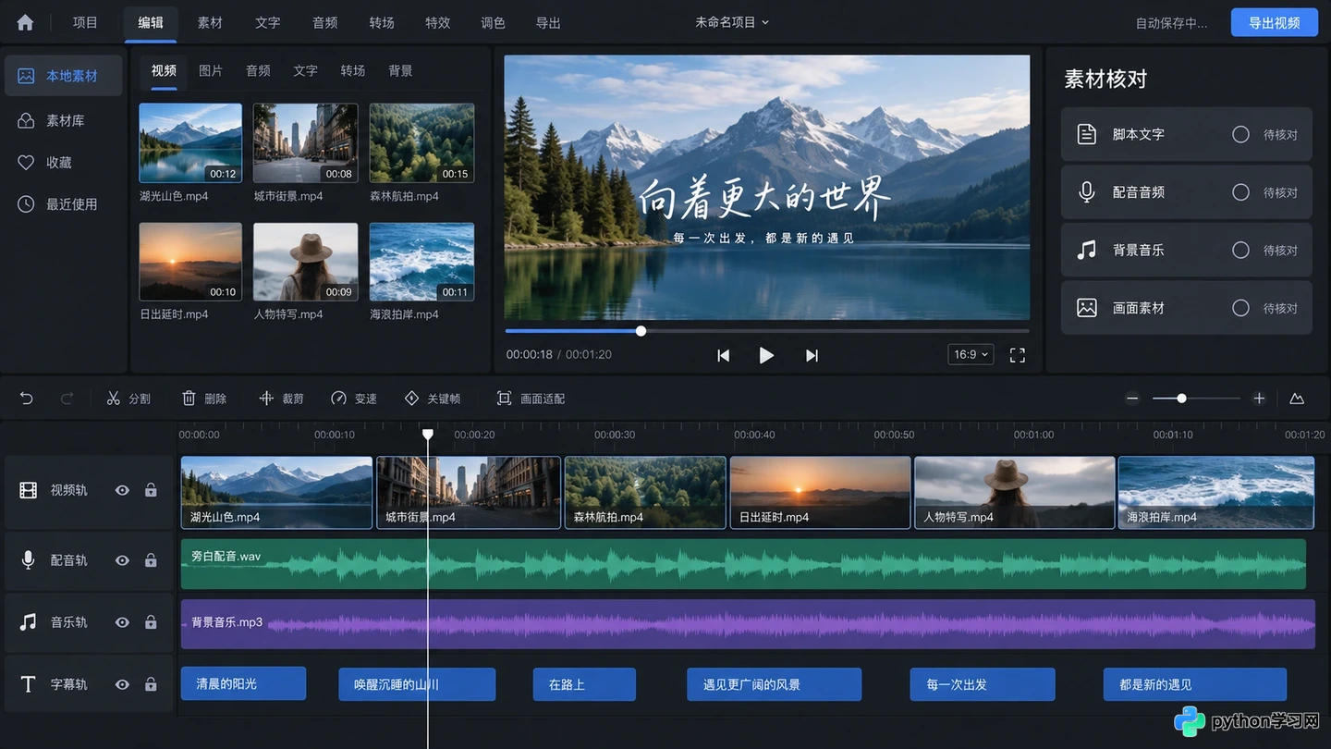Enter fullscreen preview mode
The image size is (1331, 749).
coord(1018,355)
